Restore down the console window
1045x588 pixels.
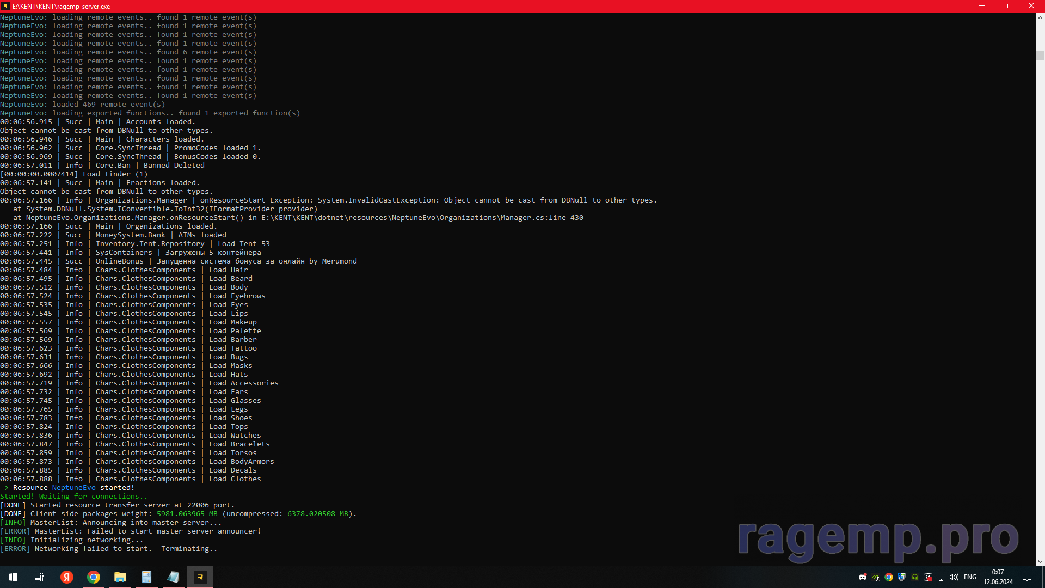pos(1006,6)
